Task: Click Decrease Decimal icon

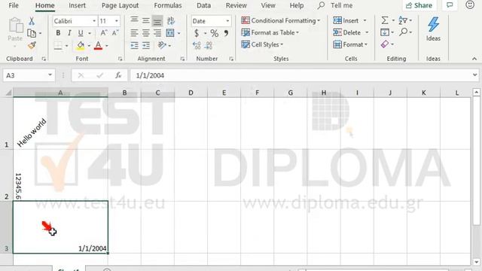Action: click(x=209, y=45)
